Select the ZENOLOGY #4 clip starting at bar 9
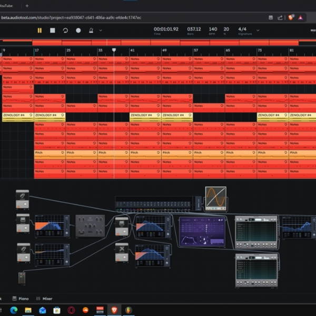The height and width of the screenshot is (316, 316). pos(18,117)
